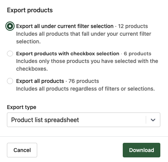Click the Cancel button
Image resolution: width=168 pixels, height=162 pixels.
pos(22,150)
